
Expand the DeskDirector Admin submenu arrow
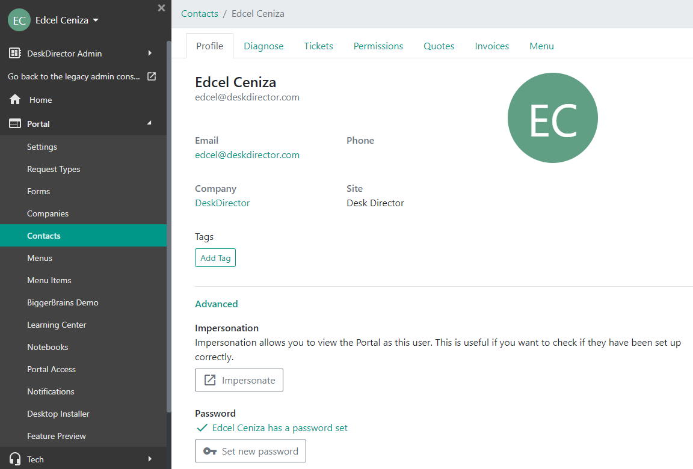(150, 53)
